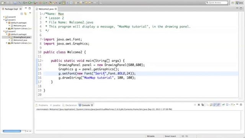Open the Open Perspective icon beside the Java button
The height and width of the screenshot is (138, 245).
tap(232, 3)
